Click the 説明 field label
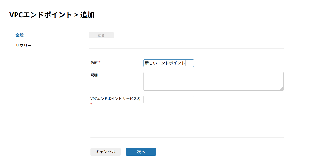The width and height of the screenshot is (312, 166). pyautogui.click(x=94, y=75)
